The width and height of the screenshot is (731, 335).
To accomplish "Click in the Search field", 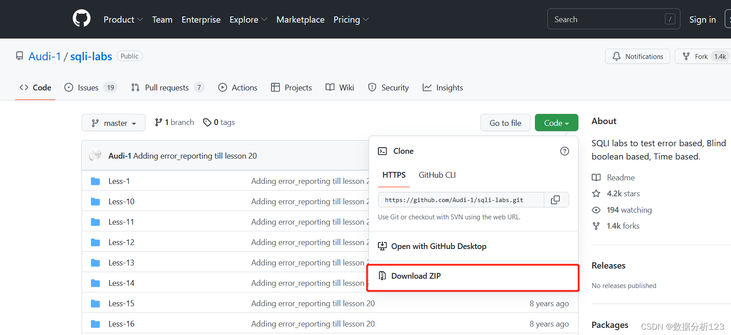I will pyautogui.click(x=614, y=19).
